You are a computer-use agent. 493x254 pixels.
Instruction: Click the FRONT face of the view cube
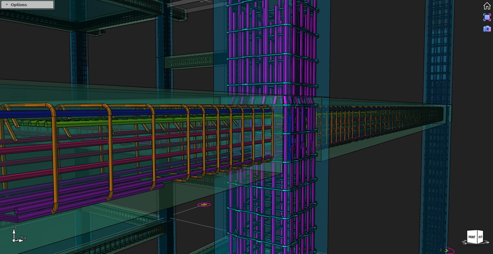[472, 237]
